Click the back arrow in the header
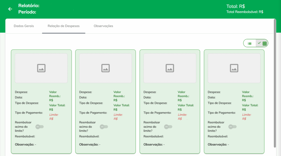The image size is (281, 156). point(10,9)
